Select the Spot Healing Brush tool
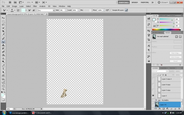 click(x=3, y=38)
